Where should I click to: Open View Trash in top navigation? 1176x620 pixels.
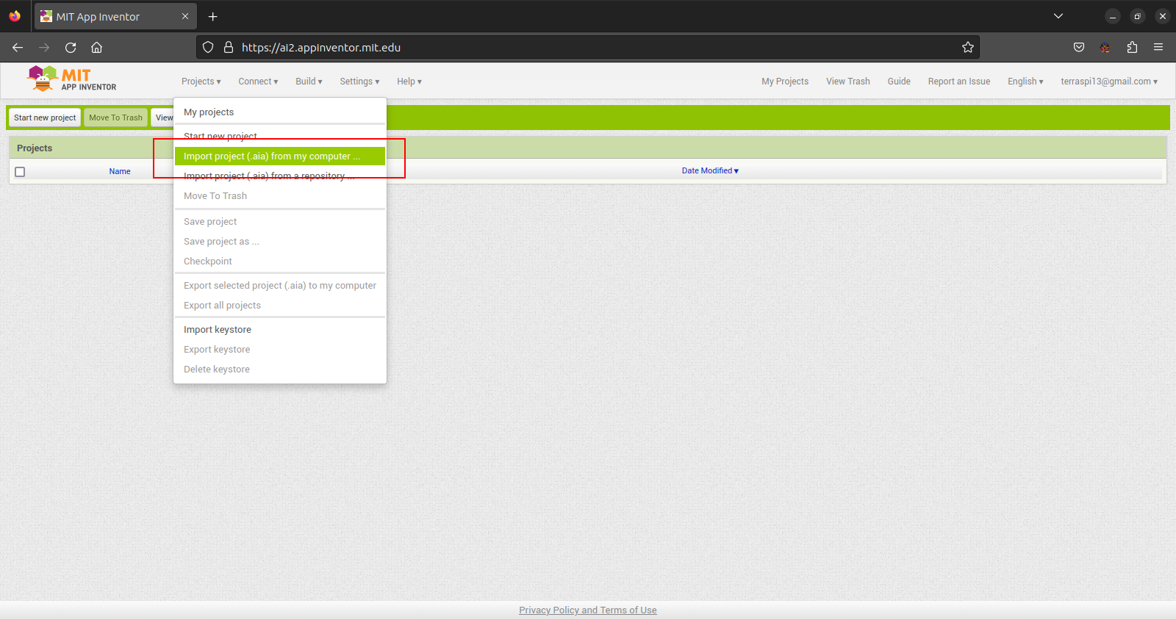pos(847,82)
